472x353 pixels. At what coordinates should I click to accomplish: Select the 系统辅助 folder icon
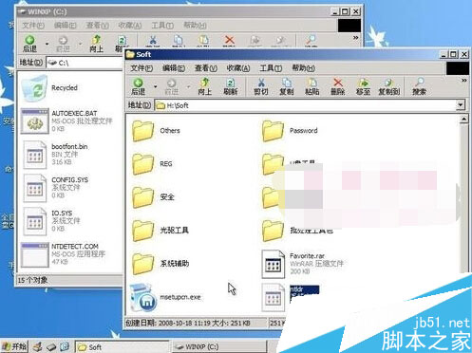[x=143, y=264]
